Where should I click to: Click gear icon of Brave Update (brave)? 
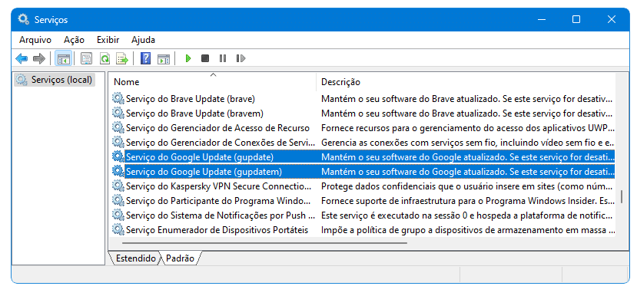pos(118,98)
